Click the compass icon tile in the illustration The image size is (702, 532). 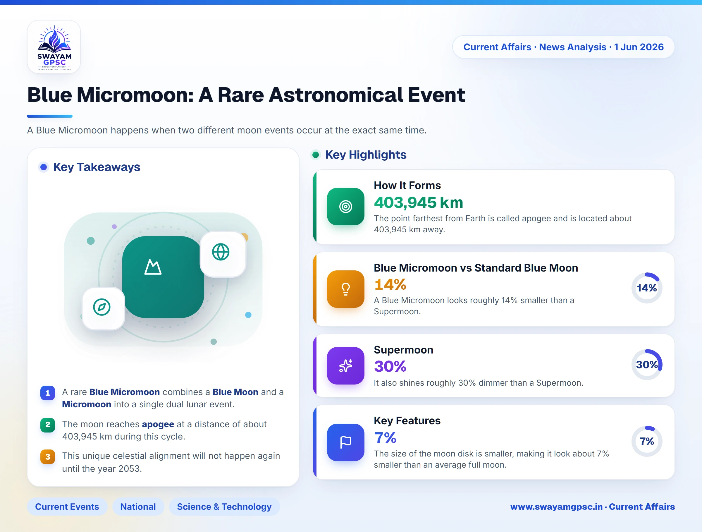click(103, 308)
